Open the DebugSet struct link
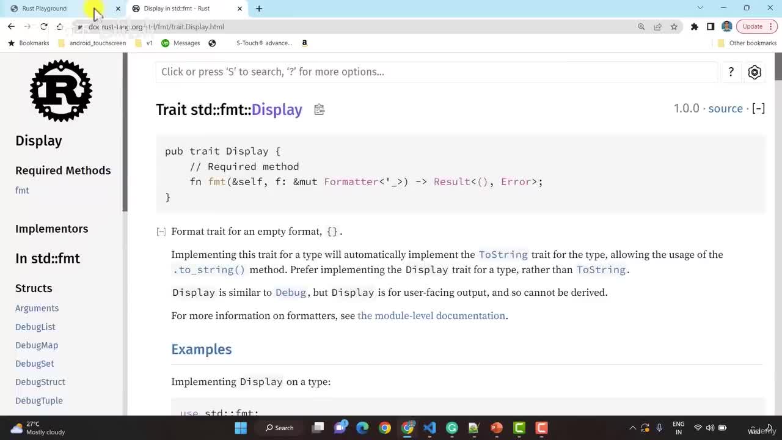The width and height of the screenshot is (782, 440). point(35,364)
